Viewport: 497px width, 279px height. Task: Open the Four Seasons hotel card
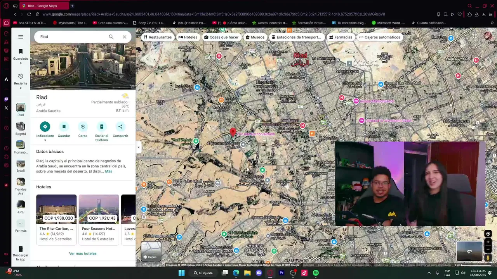click(x=99, y=219)
